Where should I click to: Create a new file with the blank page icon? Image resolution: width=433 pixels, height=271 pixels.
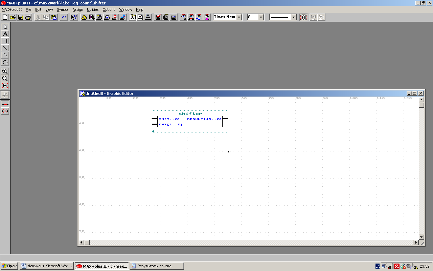pos(5,17)
